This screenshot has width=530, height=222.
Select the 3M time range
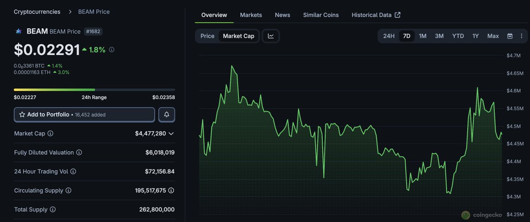[x=439, y=36]
